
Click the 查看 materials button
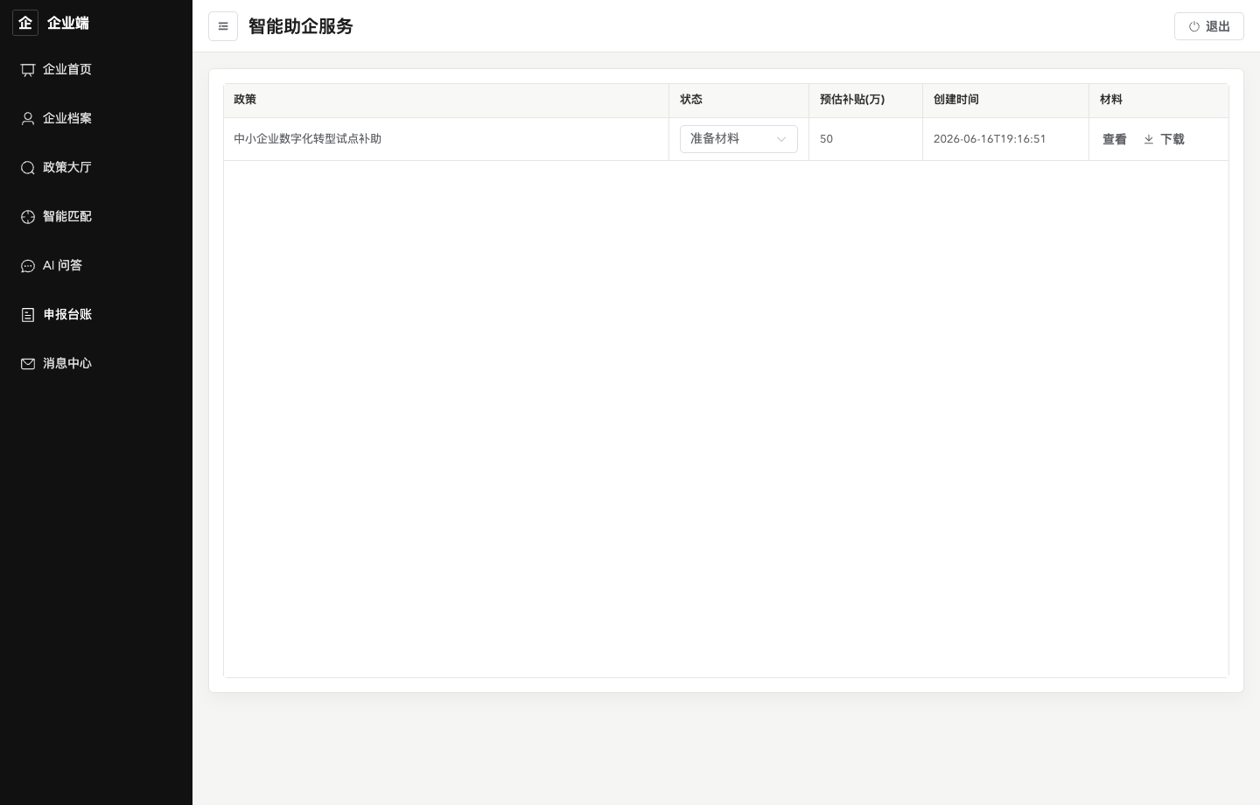coord(1114,139)
